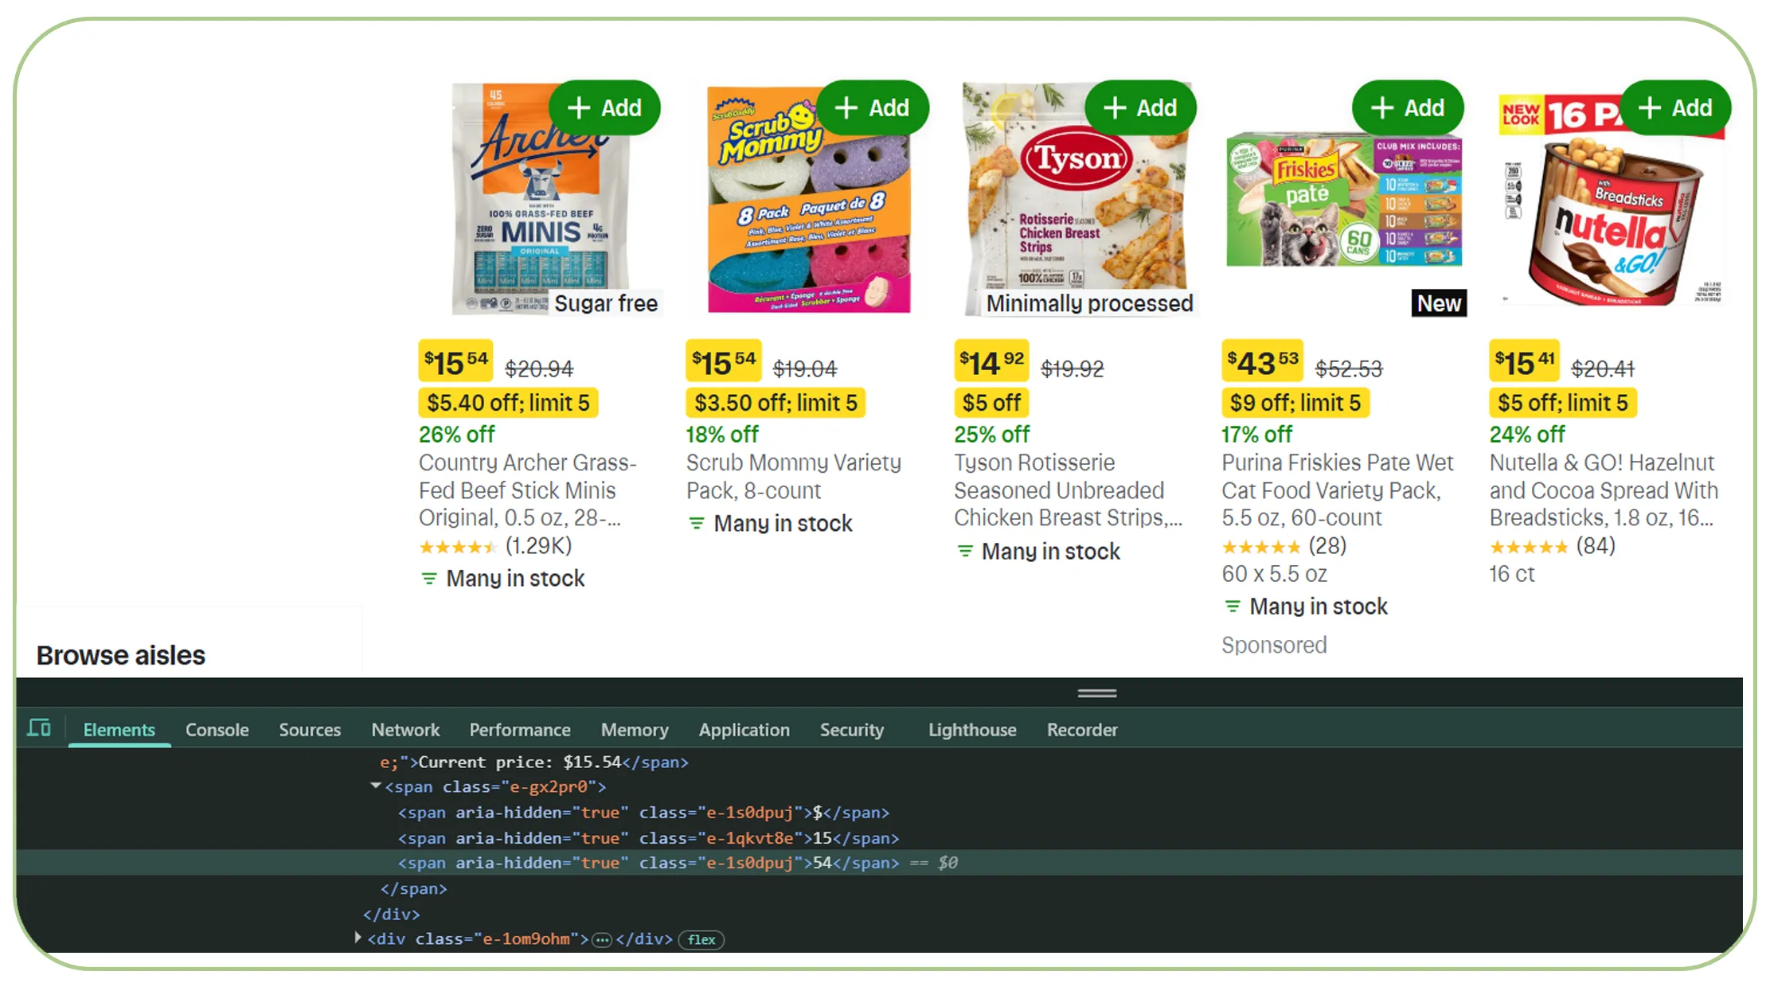
Task: Click the New badge on Friskies
Action: pyautogui.click(x=1439, y=303)
